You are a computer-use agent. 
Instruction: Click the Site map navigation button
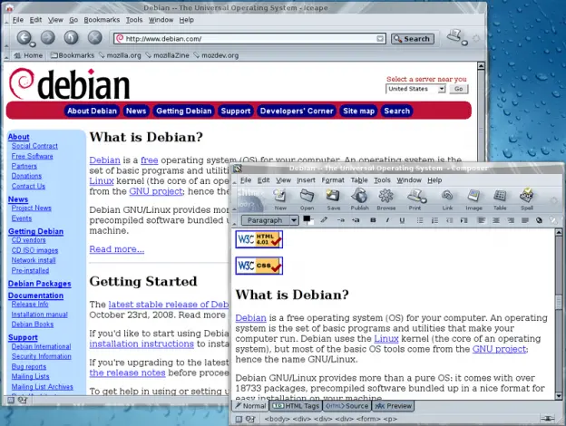pos(358,111)
